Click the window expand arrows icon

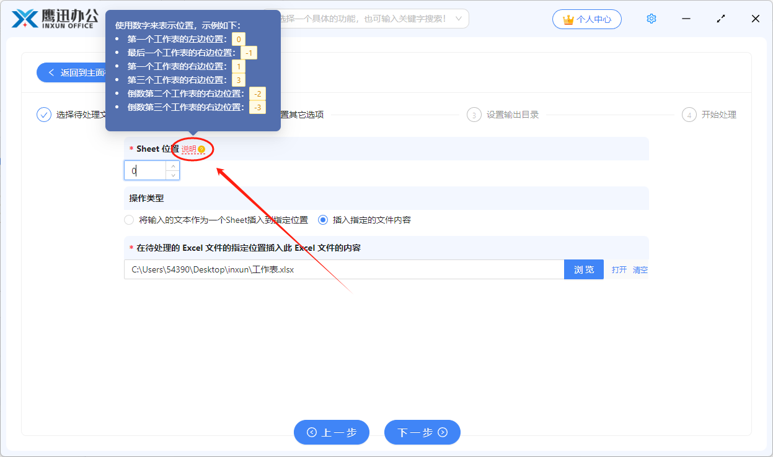(720, 19)
